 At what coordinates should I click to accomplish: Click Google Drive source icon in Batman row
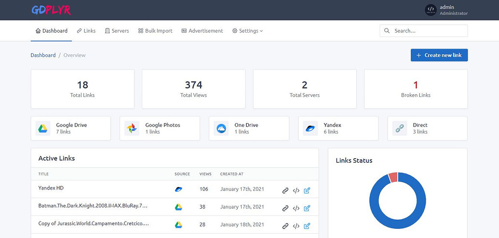tap(178, 207)
